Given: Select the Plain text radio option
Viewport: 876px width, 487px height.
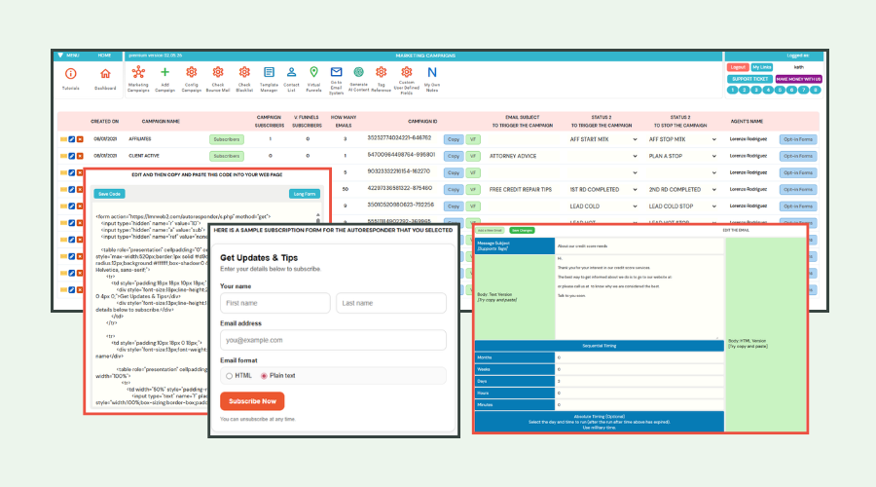Looking at the screenshot, I should point(264,376).
